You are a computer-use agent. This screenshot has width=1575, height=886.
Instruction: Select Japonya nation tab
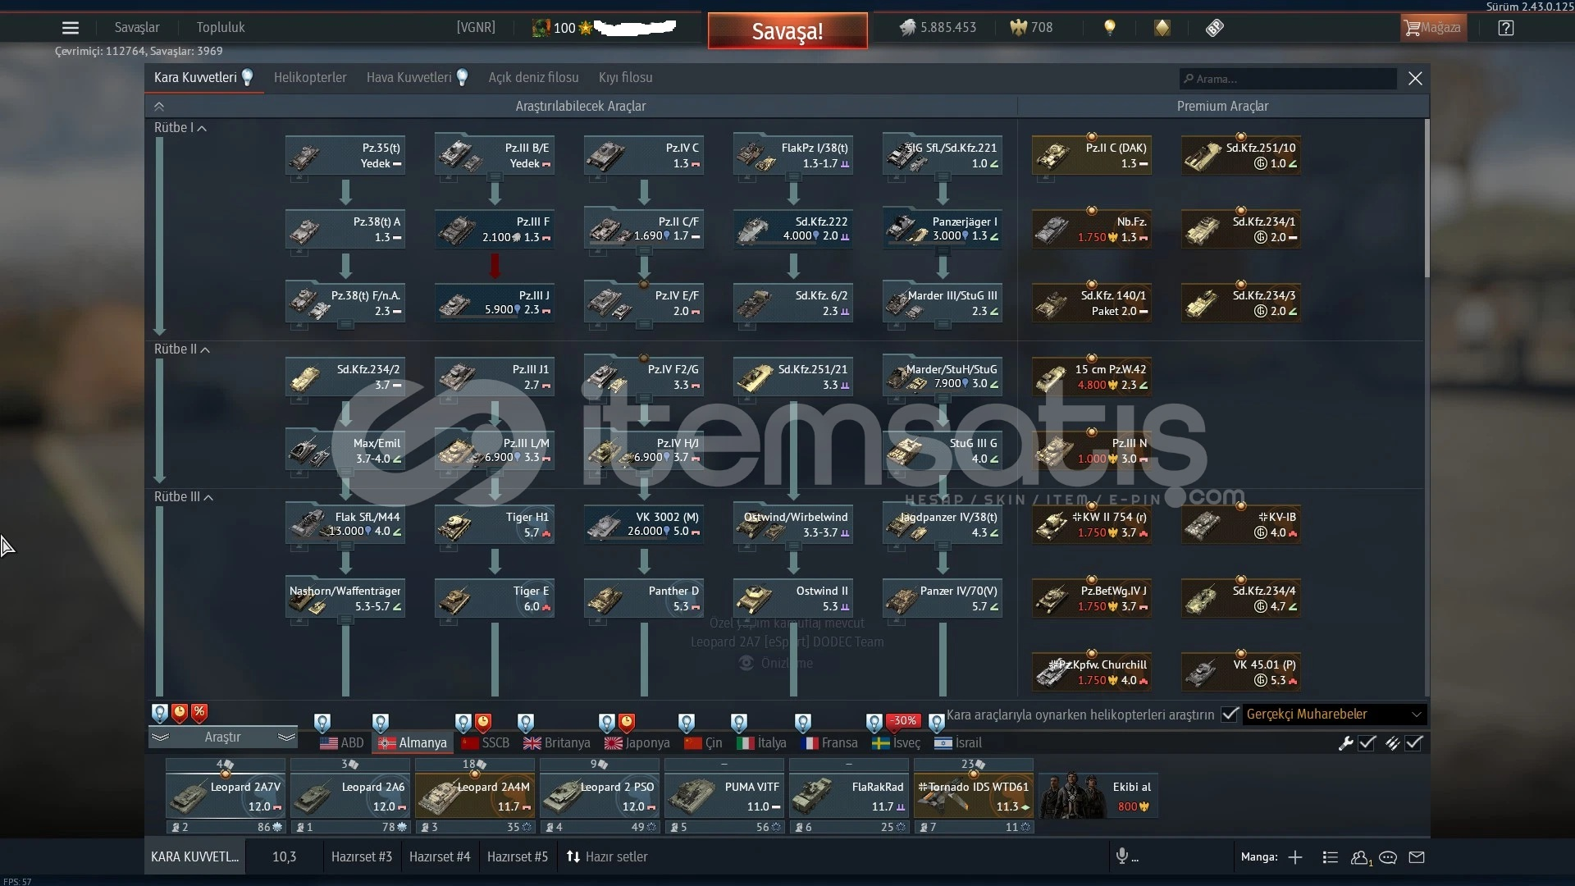[x=637, y=743]
